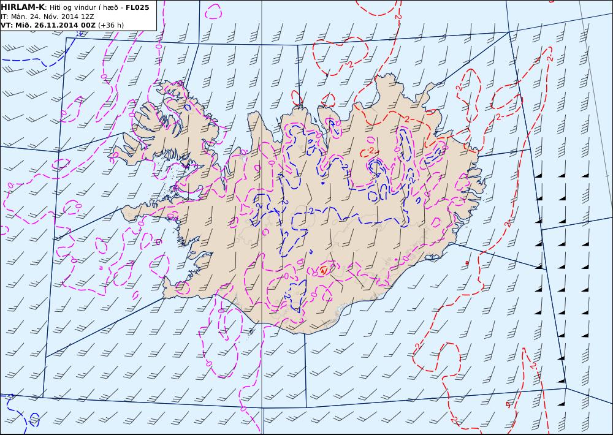Click the 'IT: Mán. 24. Nóv. 2014 12Z' line

[47, 17]
